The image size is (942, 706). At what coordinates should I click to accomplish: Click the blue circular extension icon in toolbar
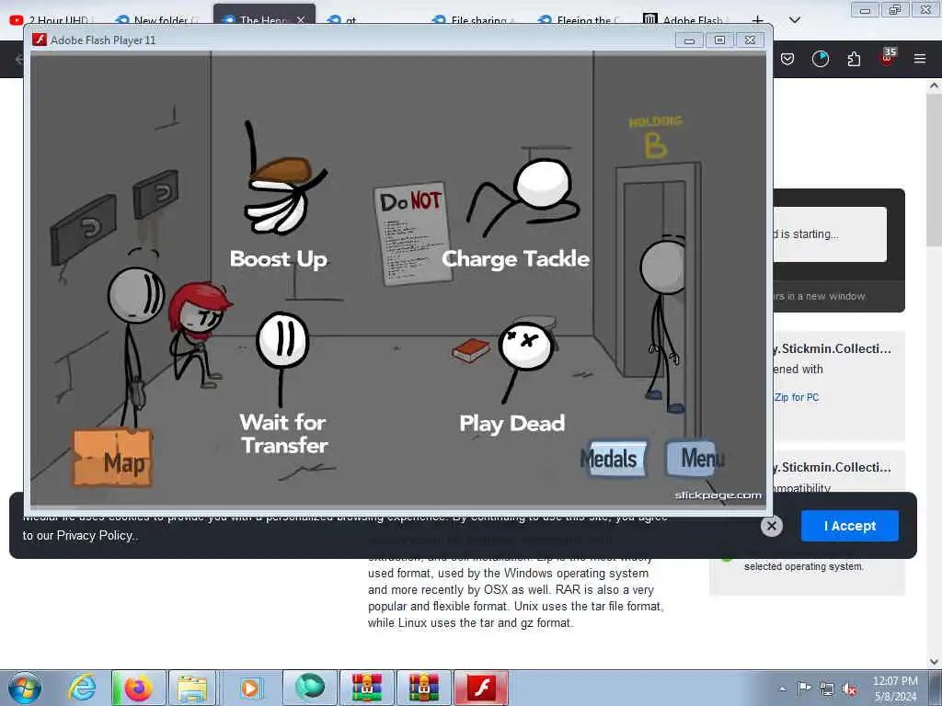820,59
